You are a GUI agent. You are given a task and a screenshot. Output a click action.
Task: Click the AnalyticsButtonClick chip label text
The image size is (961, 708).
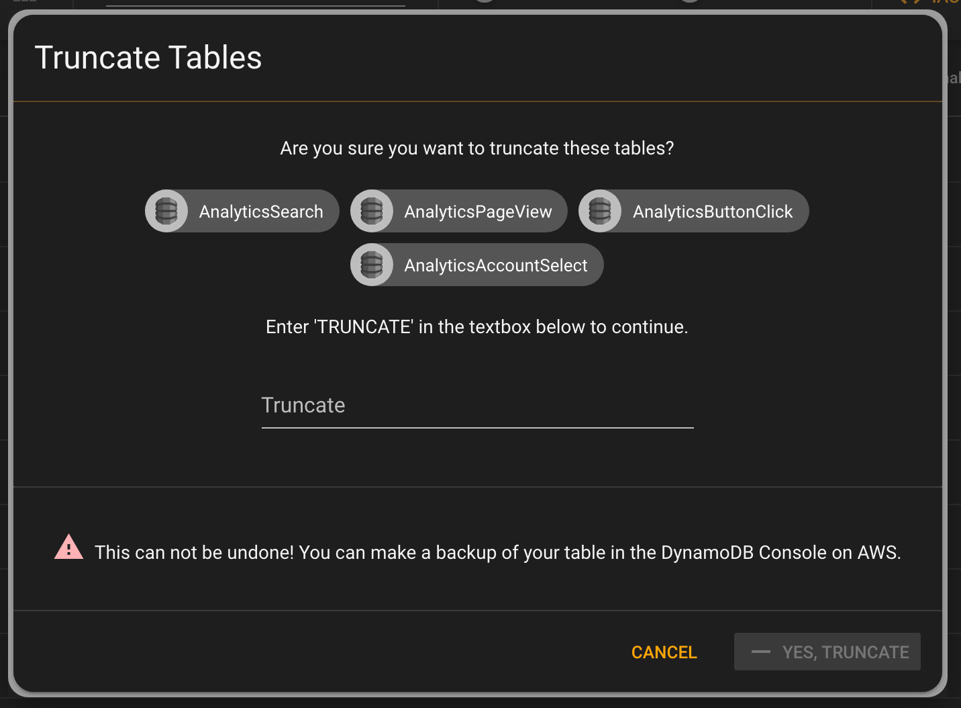tap(713, 212)
